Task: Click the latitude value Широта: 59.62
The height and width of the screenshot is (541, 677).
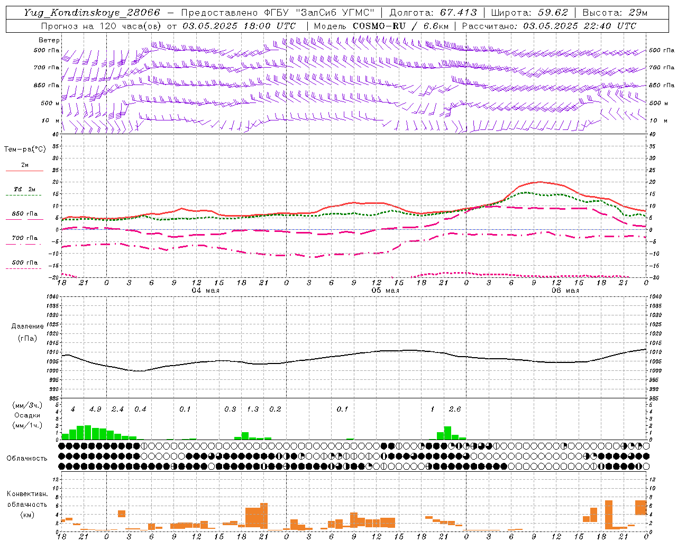Action: click(529, 13)
